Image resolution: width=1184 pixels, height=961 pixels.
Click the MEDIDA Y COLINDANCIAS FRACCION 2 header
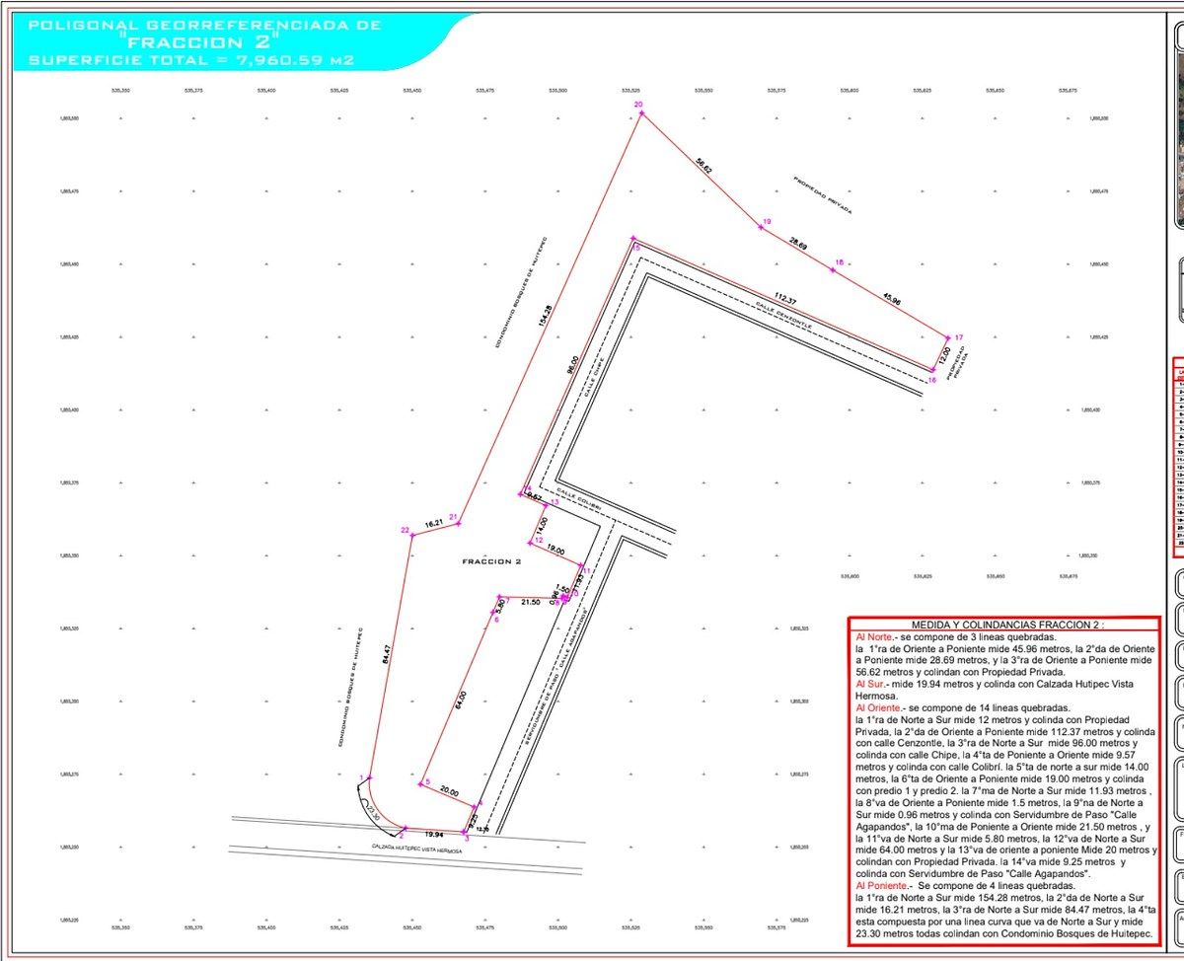click(1003, 625)
